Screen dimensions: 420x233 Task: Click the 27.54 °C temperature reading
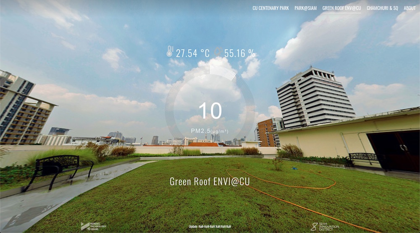tap(192, 53)
